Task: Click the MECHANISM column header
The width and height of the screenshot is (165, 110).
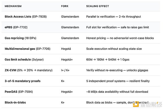Action: point(13,6)
